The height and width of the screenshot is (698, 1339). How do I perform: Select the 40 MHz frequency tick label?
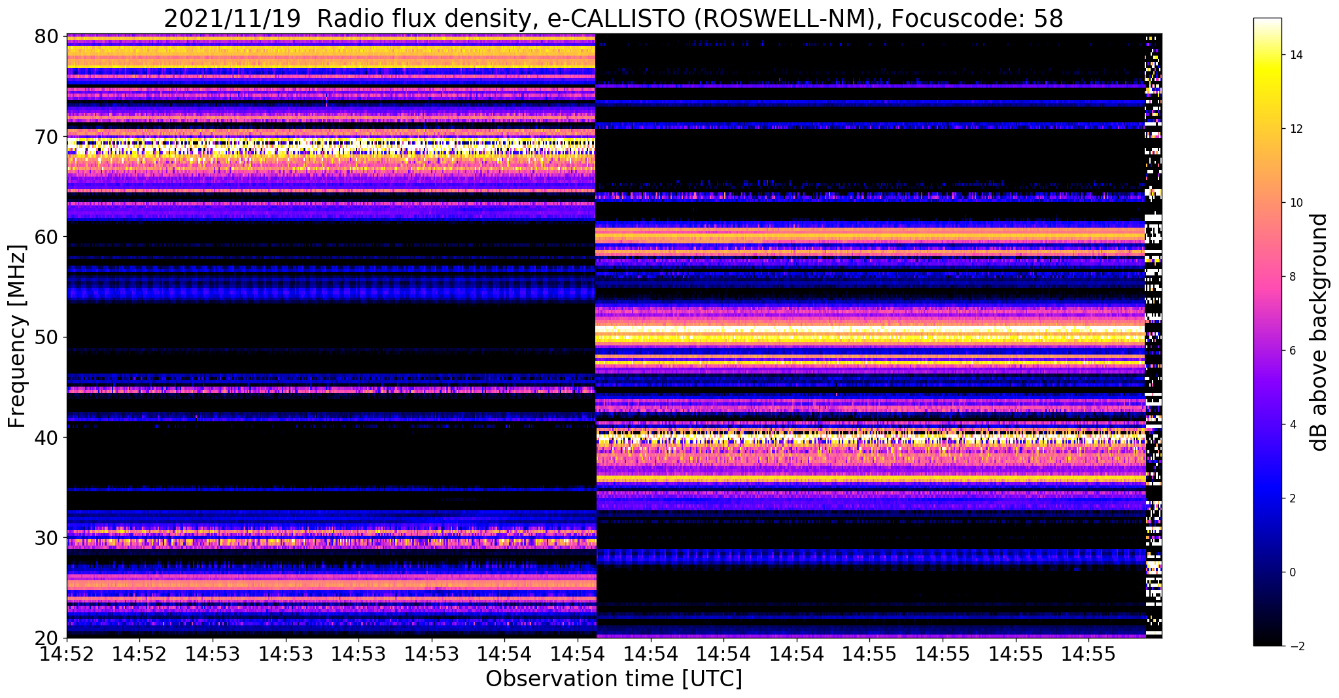pyautogui.click(x=46, y=437)
